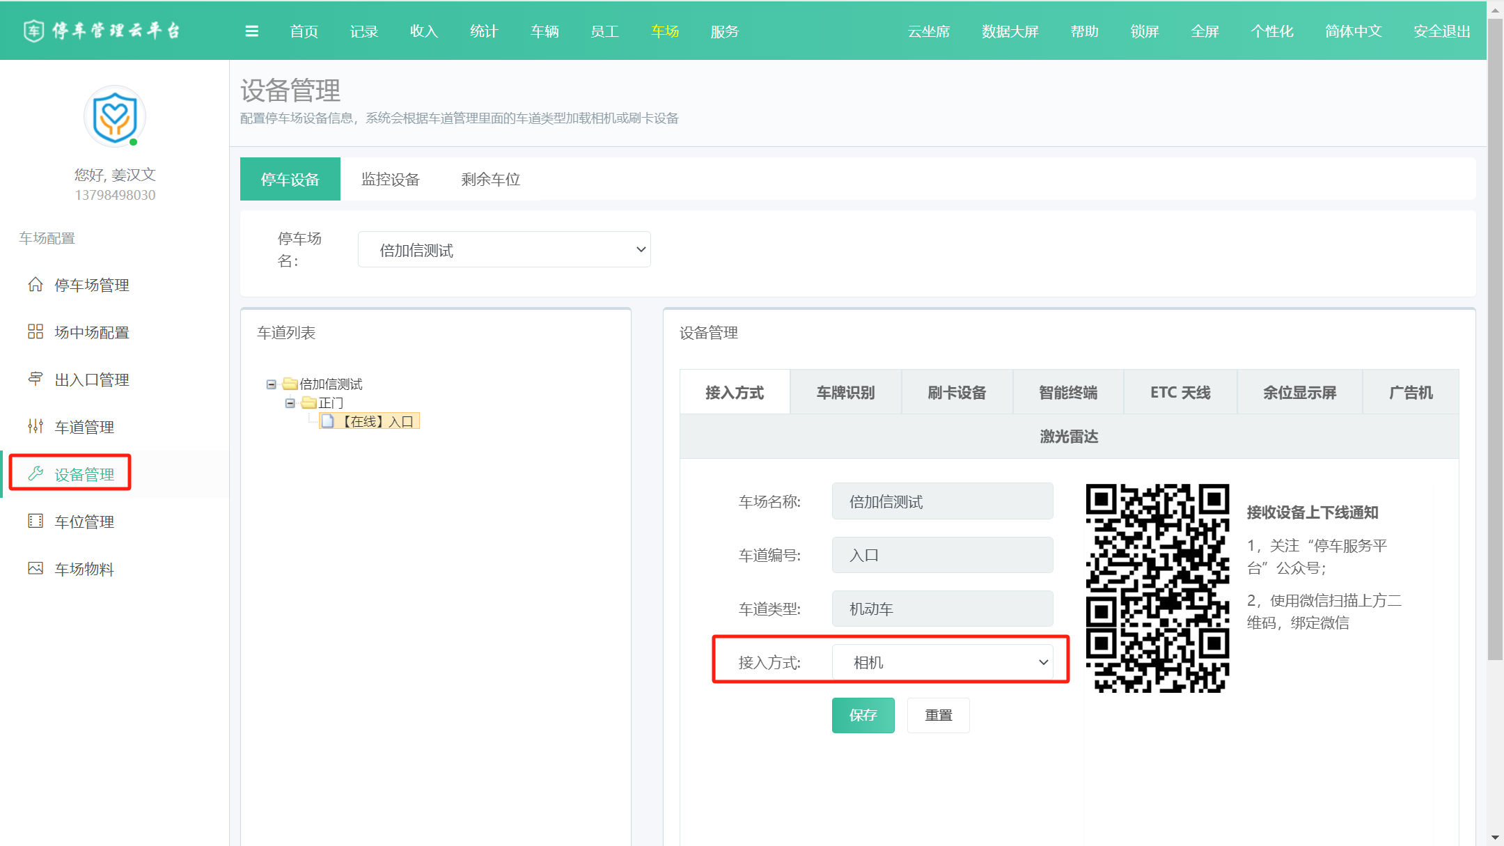The width and height of the screenshot is (1504, 846).
Task: Click the wrench icon beside 设备管理
Action: tap(36, 474)
